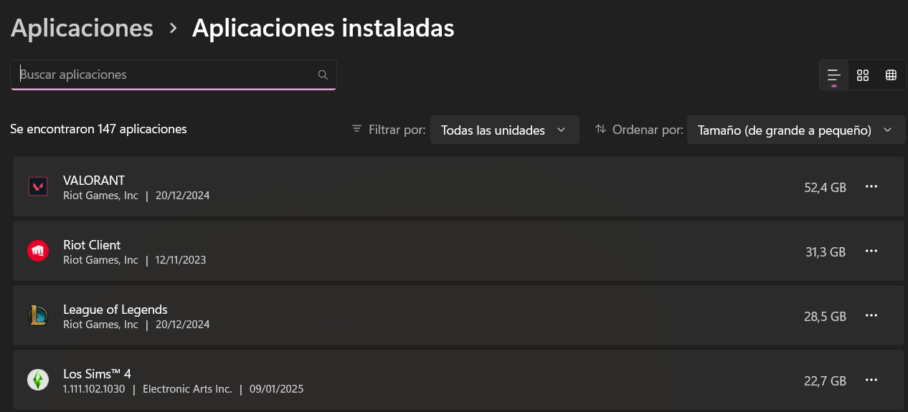Switch to table view icon
This screenshot has width=908, height=412.
pos(891,75)
